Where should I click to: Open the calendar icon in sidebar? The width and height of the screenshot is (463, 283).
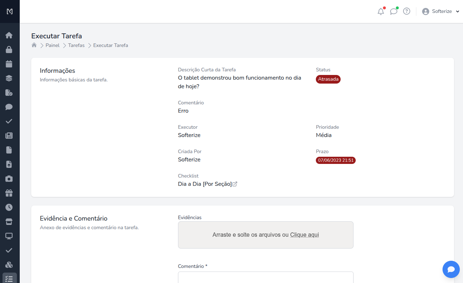pos(9,64)
